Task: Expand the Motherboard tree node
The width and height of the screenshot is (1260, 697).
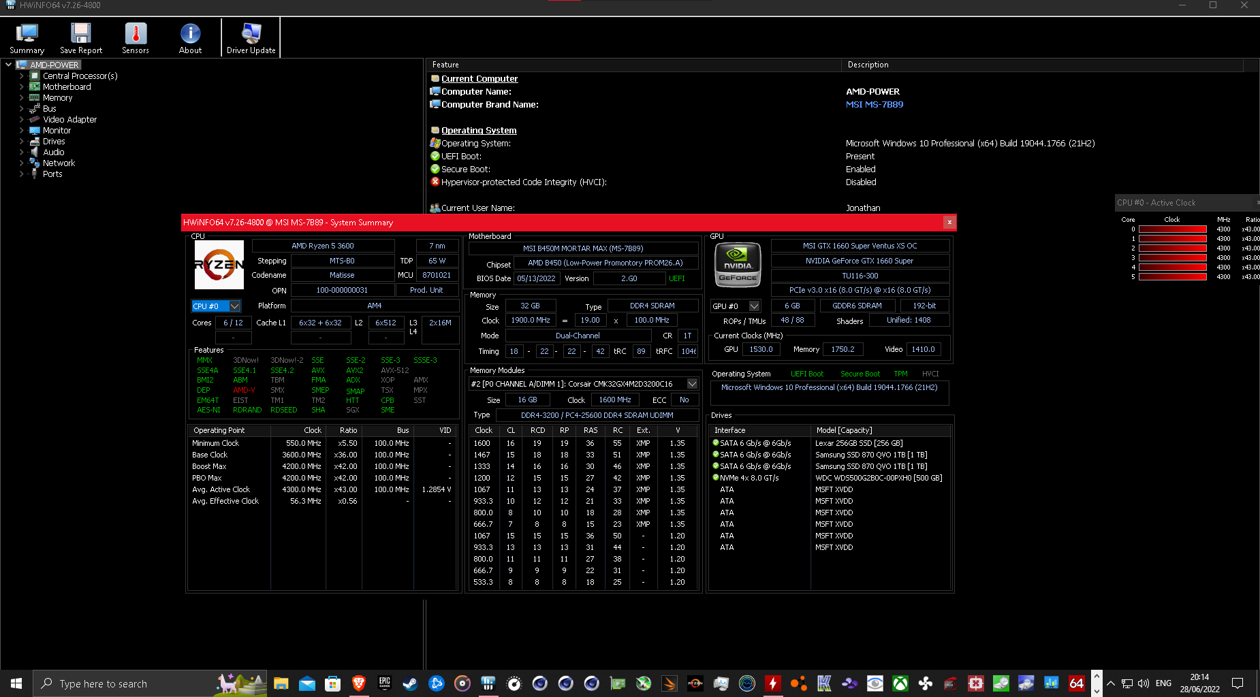Action: 21,86
